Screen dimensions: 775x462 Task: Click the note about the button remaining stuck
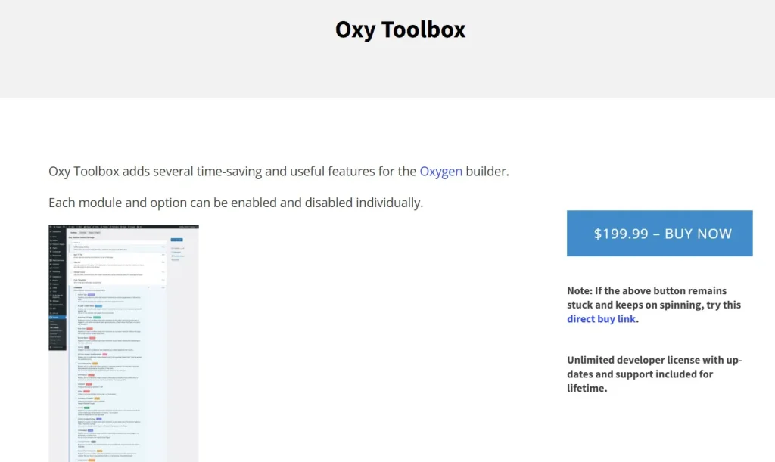tap(654, 305)
